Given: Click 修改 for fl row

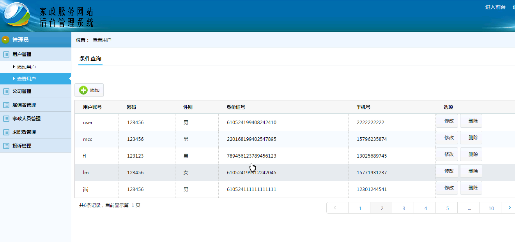Looking at the screenshot, I should click(447, 154).
